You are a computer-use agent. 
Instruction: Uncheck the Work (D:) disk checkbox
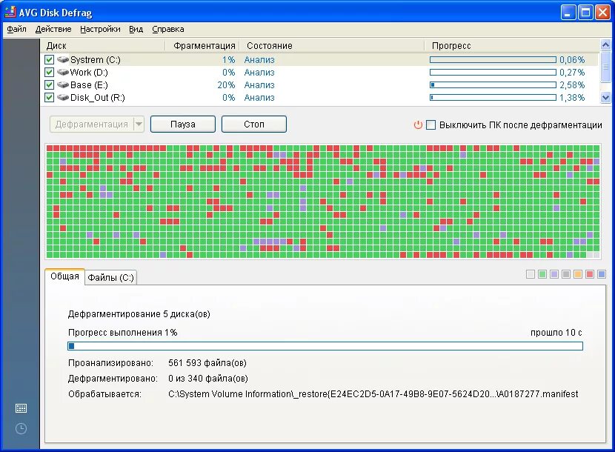pyautogui.click(x=49, y=72)
